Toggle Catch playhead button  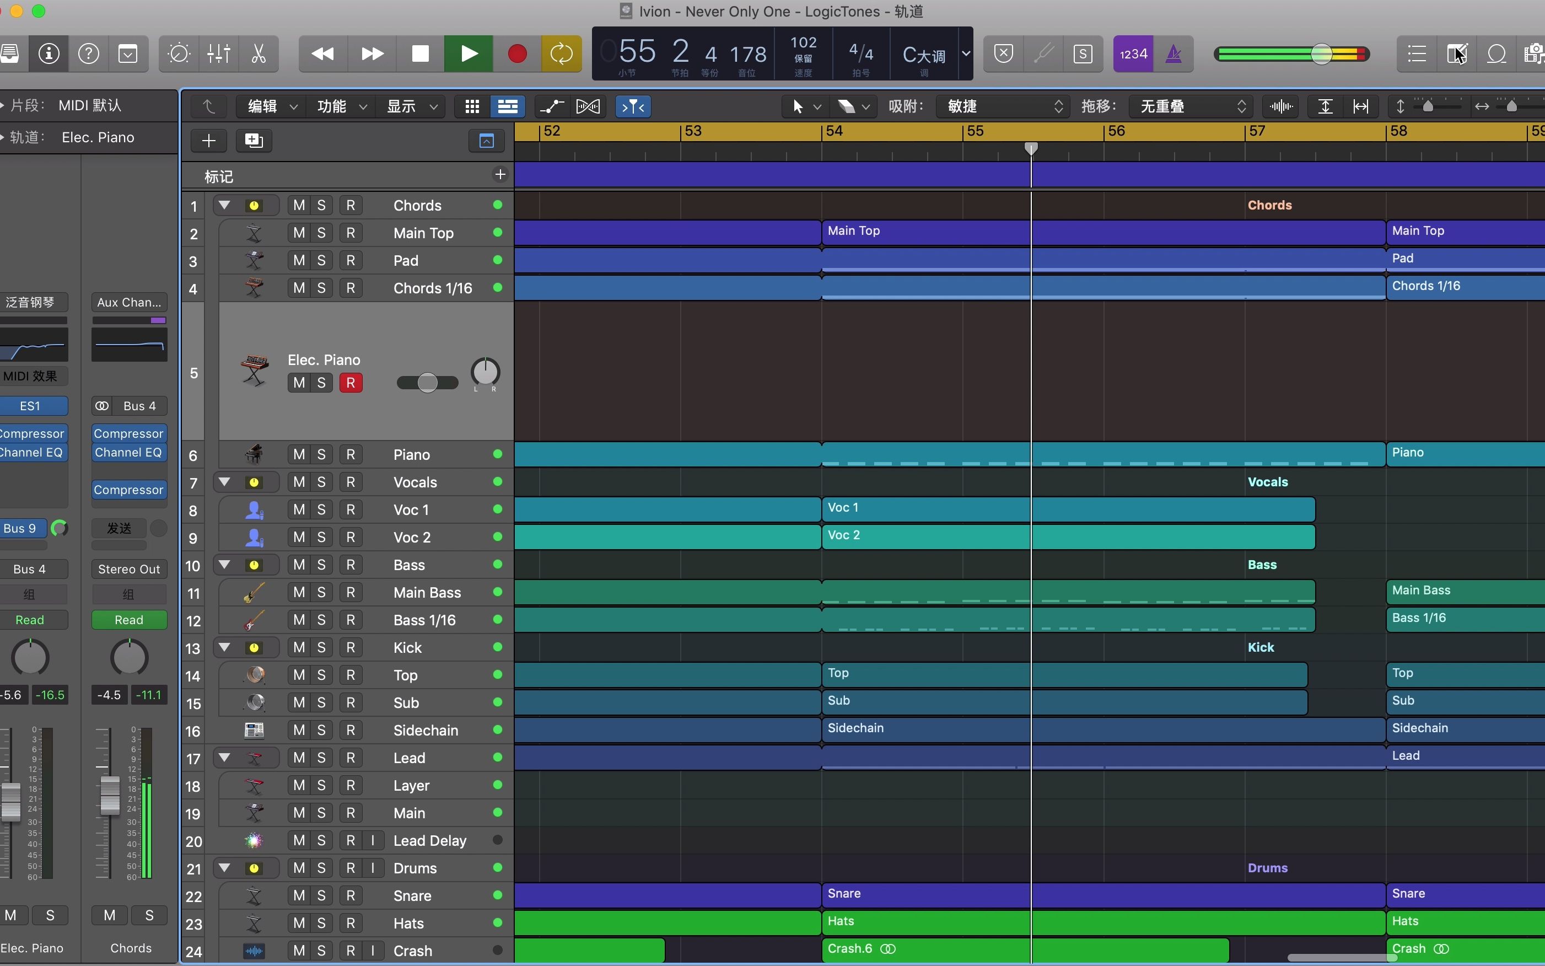pos(633,106)
